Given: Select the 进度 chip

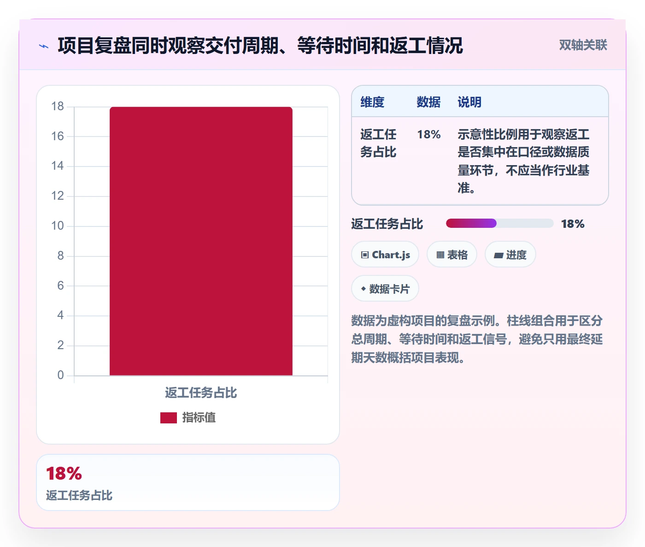Looking at the screenshot, I should pos(510,255).
